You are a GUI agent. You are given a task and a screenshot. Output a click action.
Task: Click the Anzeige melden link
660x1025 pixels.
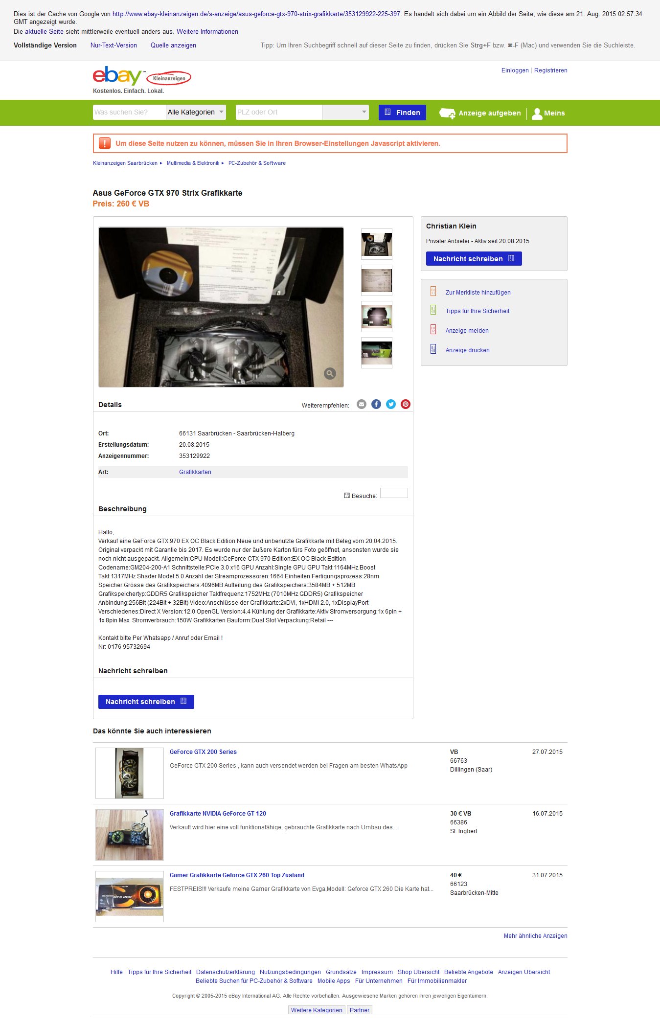(x=467, y=331)
